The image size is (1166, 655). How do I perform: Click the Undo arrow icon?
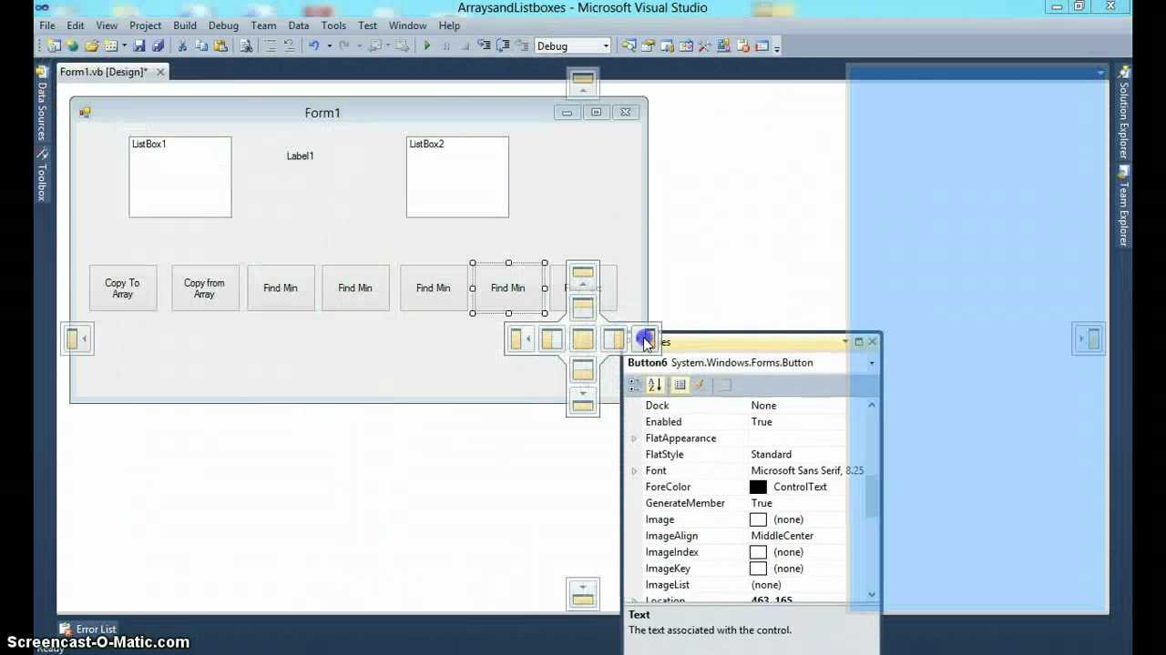pos(313,45)
